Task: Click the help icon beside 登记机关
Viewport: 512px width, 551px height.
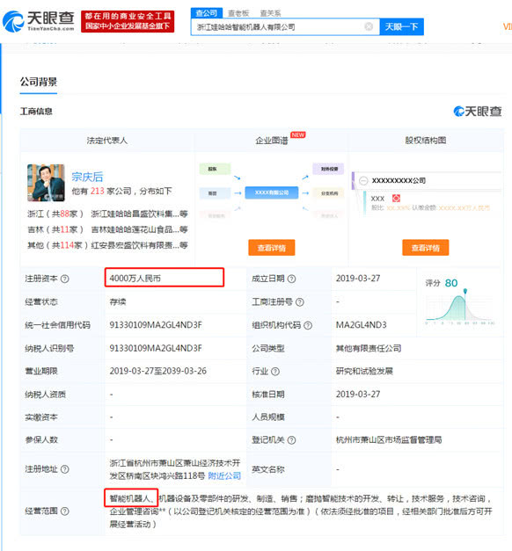Action: click(x=291, y=440)
